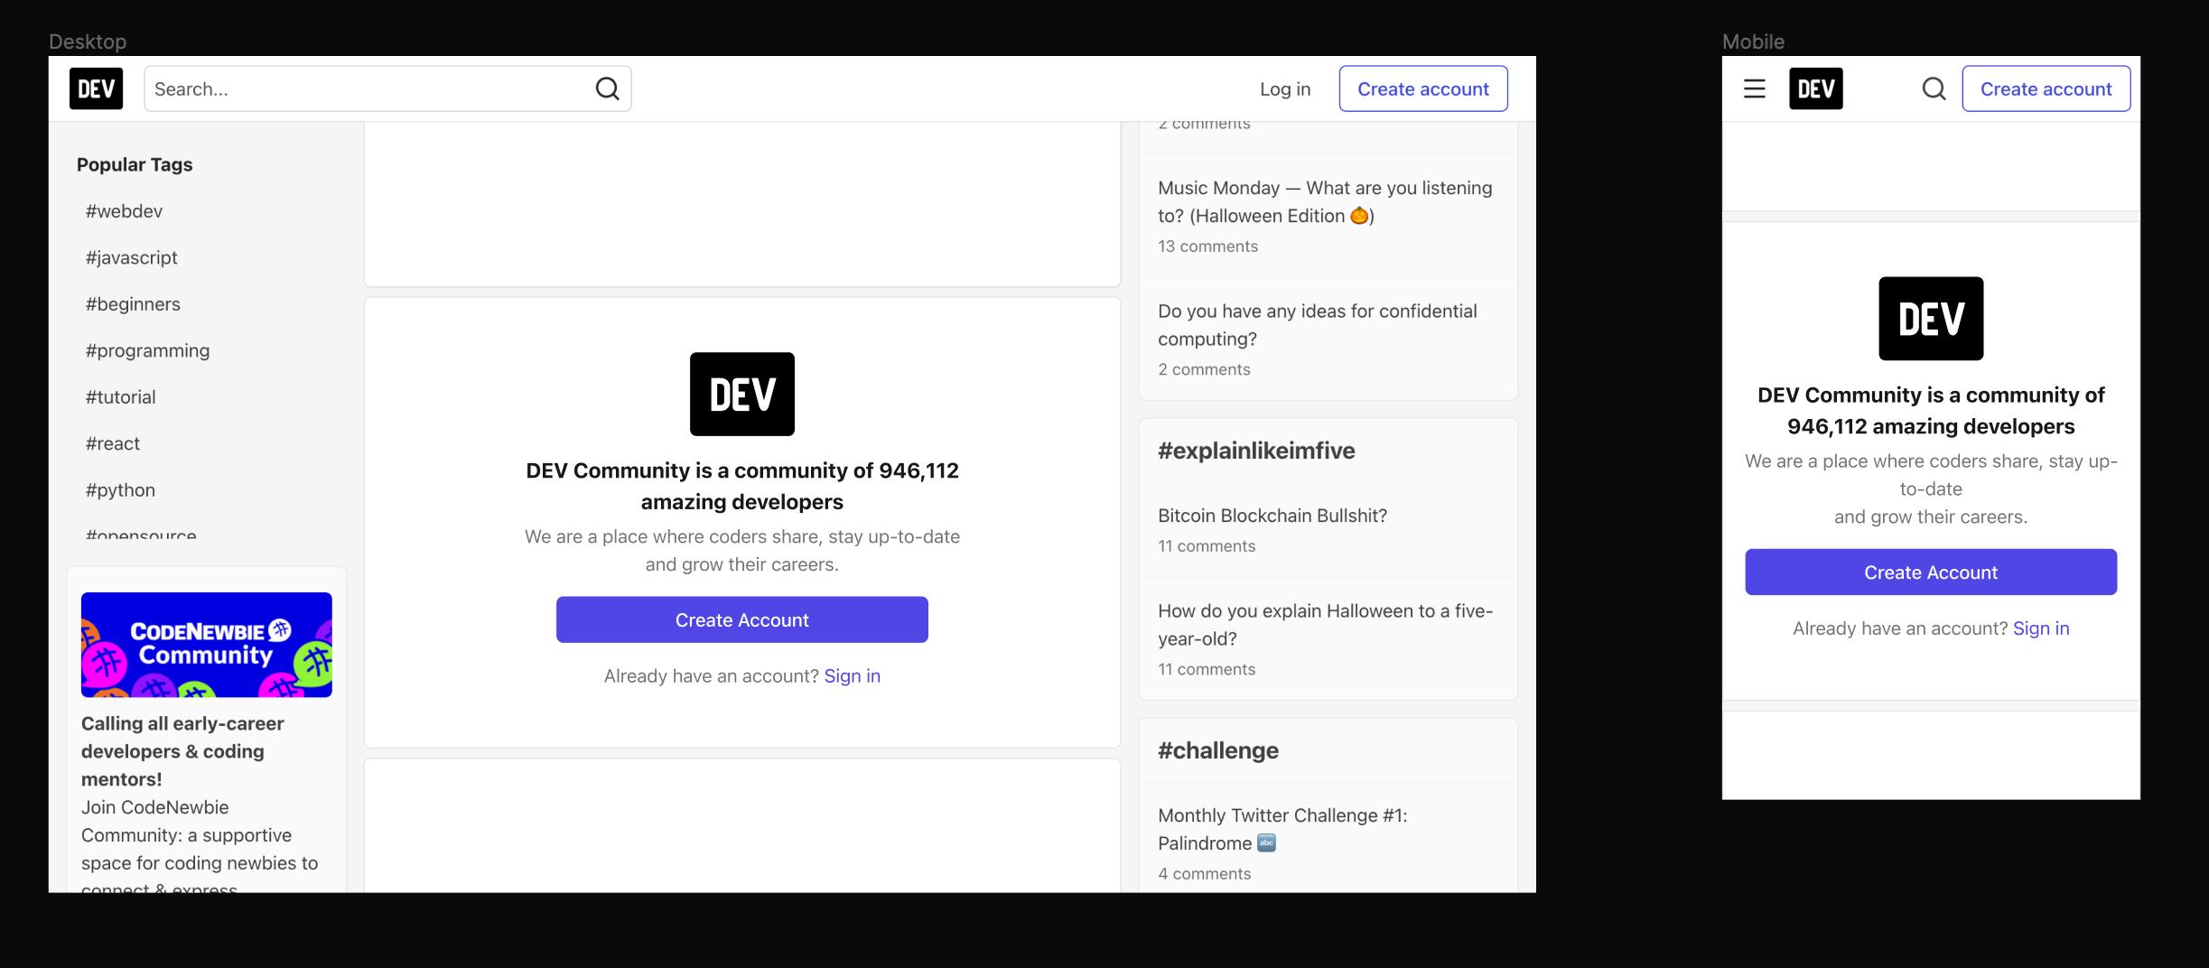
Task: Click the search icon in mobile view
Action: click(1933, 88)
